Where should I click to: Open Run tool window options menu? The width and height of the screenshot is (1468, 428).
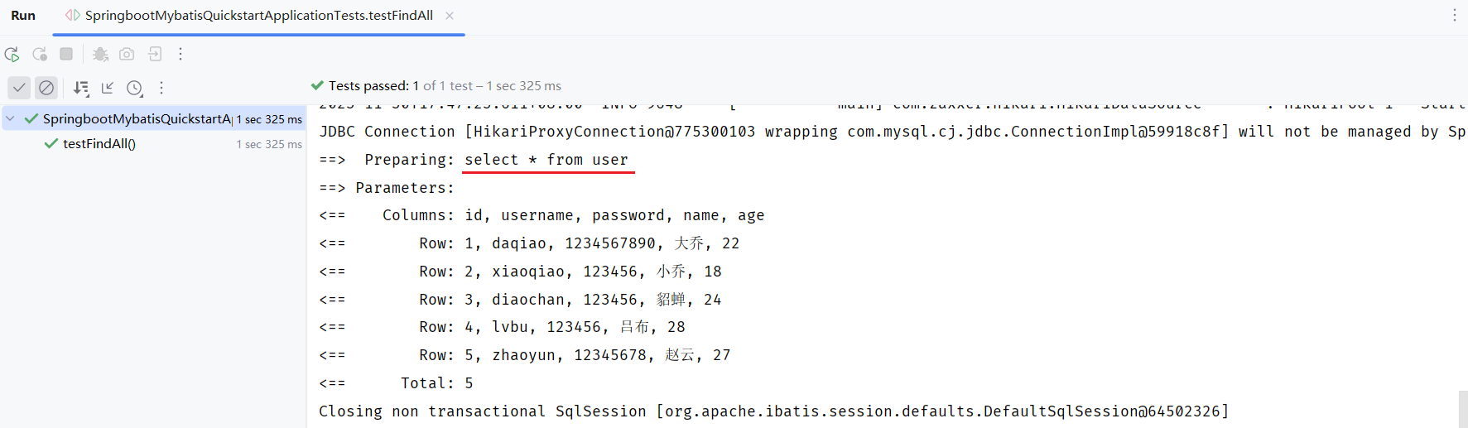click(1454, 16)
